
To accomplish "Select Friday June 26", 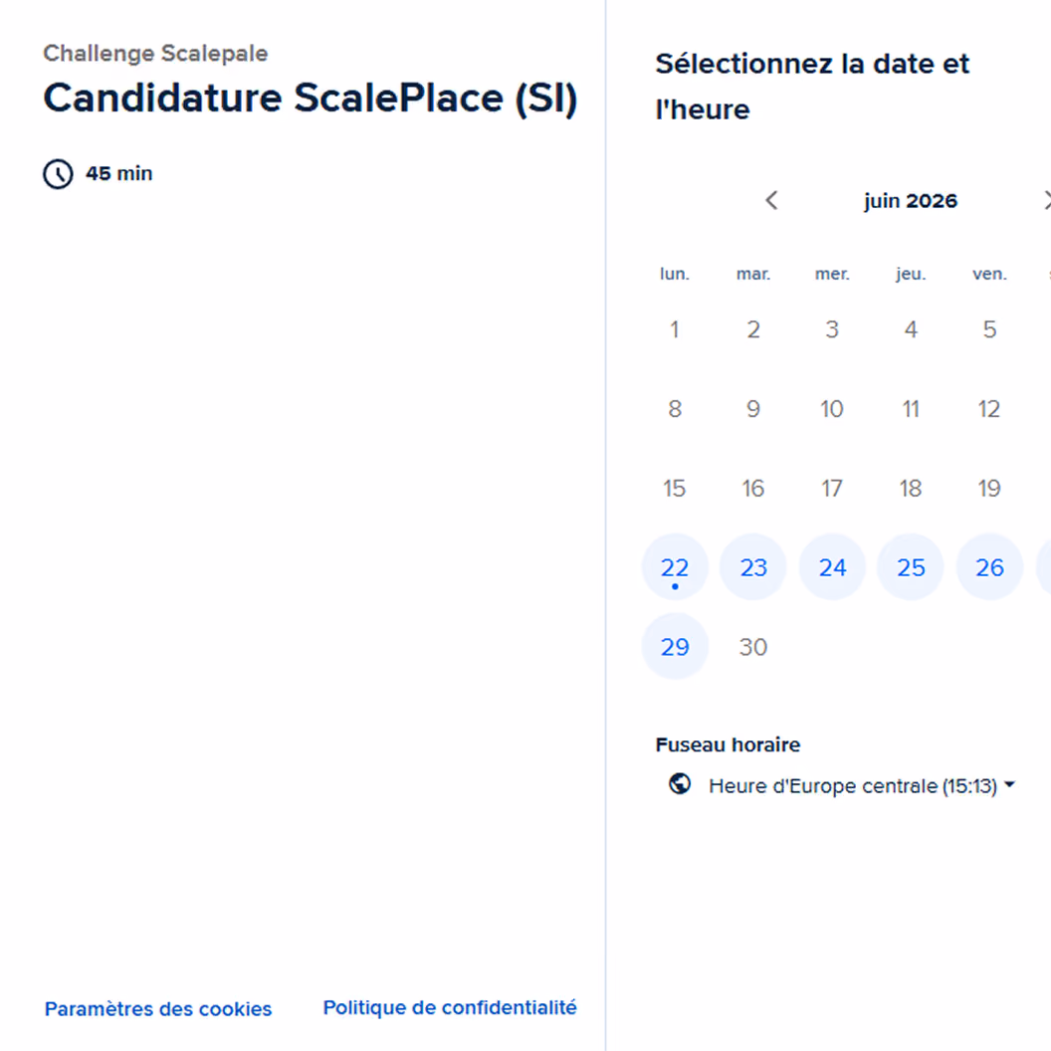I will (x=990, y=567).
